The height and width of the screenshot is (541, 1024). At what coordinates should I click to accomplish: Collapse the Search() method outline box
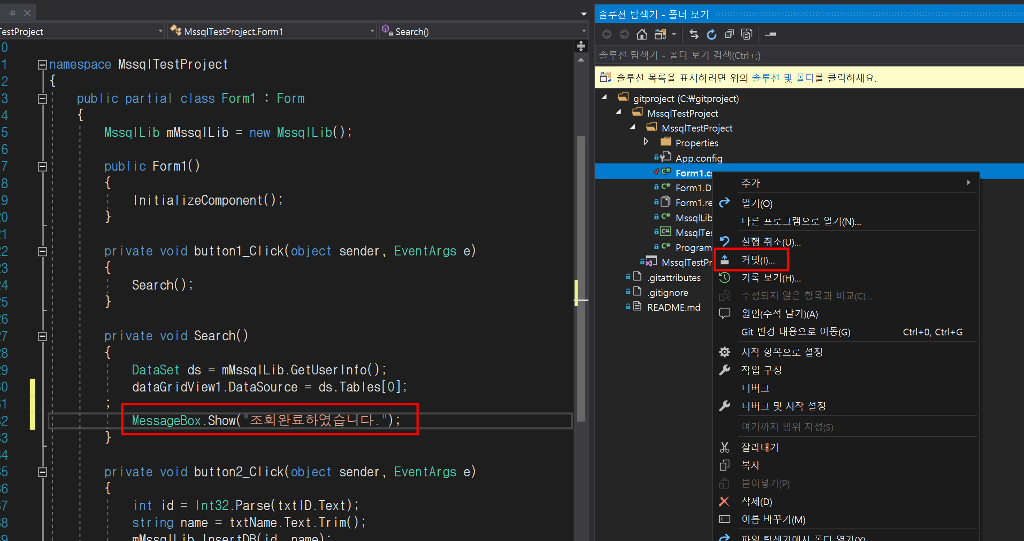42,336
